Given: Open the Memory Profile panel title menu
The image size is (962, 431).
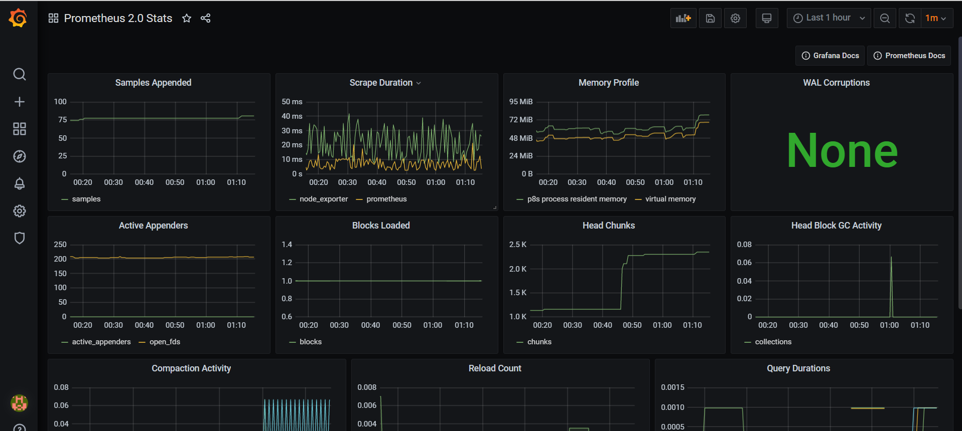Looking at the screenshot, I should (x=608, y=83).
